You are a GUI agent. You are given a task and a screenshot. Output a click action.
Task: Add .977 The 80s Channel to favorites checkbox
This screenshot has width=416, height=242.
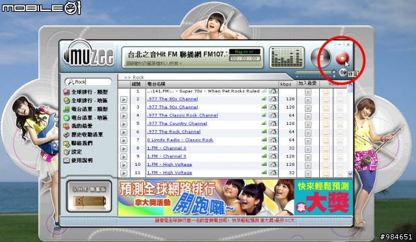pyautogui.click(x=307, y=100)
